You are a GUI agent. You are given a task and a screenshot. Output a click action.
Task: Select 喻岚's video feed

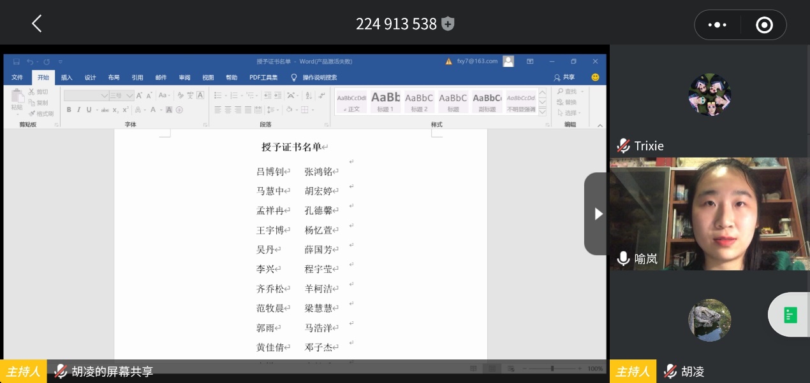(x=709, y=213)
